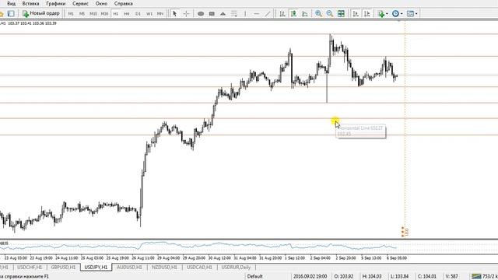This screenshot has height=280, width=498.
Task: Expand the periods clock dropdown arrow
Action: click(402, 14)
